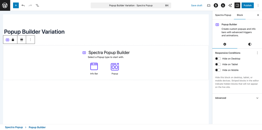Open the block inserter plus button
The image size is (262, 130).
click(16, 5)
